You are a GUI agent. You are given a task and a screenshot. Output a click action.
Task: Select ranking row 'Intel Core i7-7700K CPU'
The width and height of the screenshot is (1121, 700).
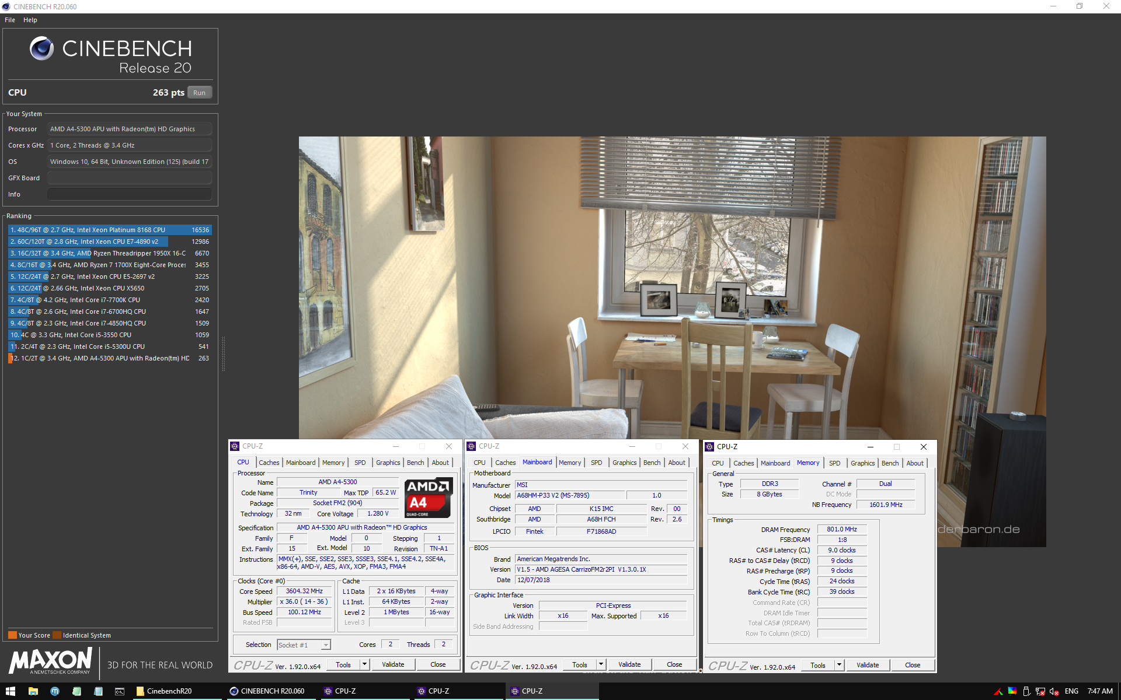(x=110, y=300)
